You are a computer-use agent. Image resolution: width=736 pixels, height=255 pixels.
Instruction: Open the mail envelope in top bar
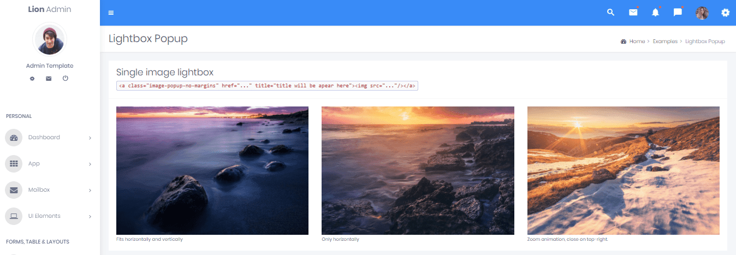[x=633, y=13]
